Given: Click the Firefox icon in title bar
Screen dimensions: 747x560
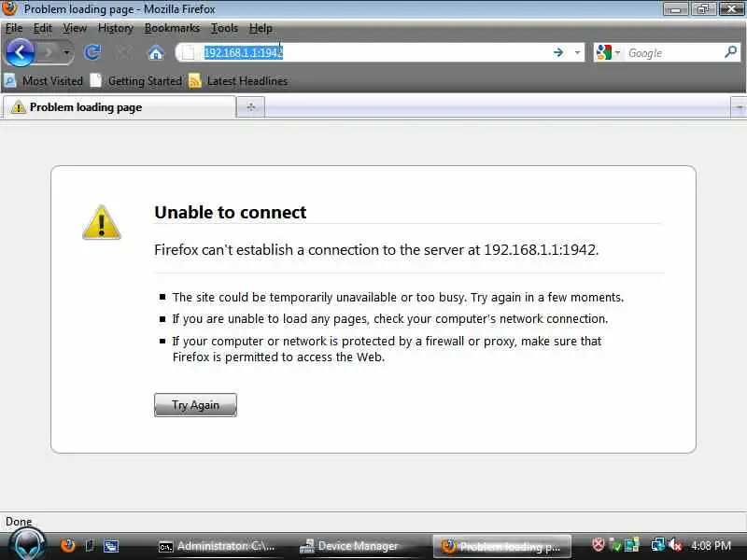Looking at the screenshot, I should 9,8.
